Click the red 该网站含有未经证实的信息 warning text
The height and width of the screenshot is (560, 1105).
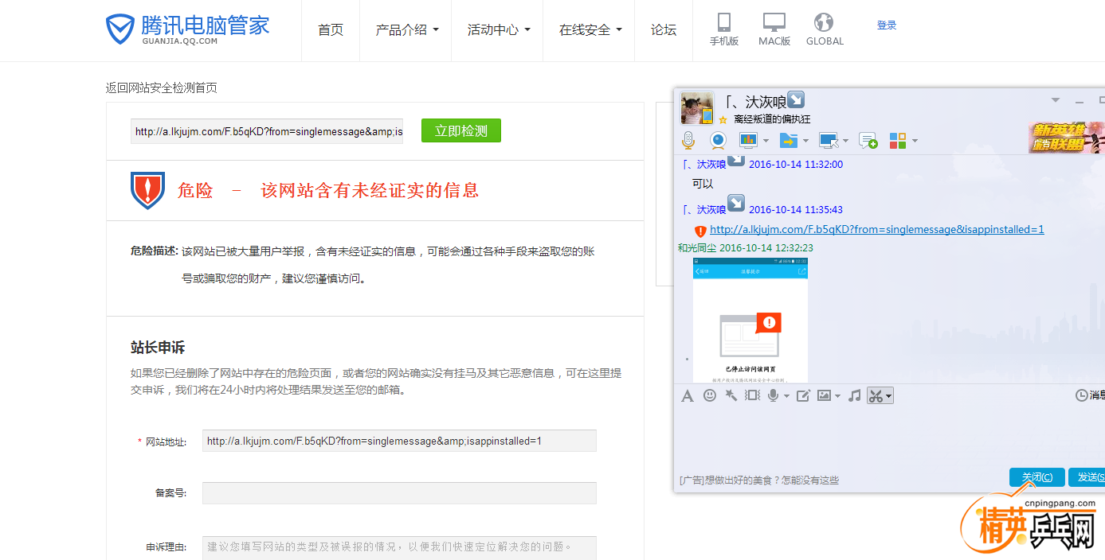point(370,191)
